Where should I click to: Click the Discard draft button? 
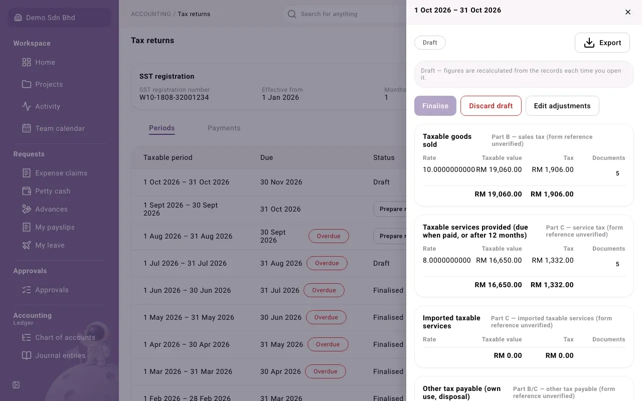click(x=491, y=106)
